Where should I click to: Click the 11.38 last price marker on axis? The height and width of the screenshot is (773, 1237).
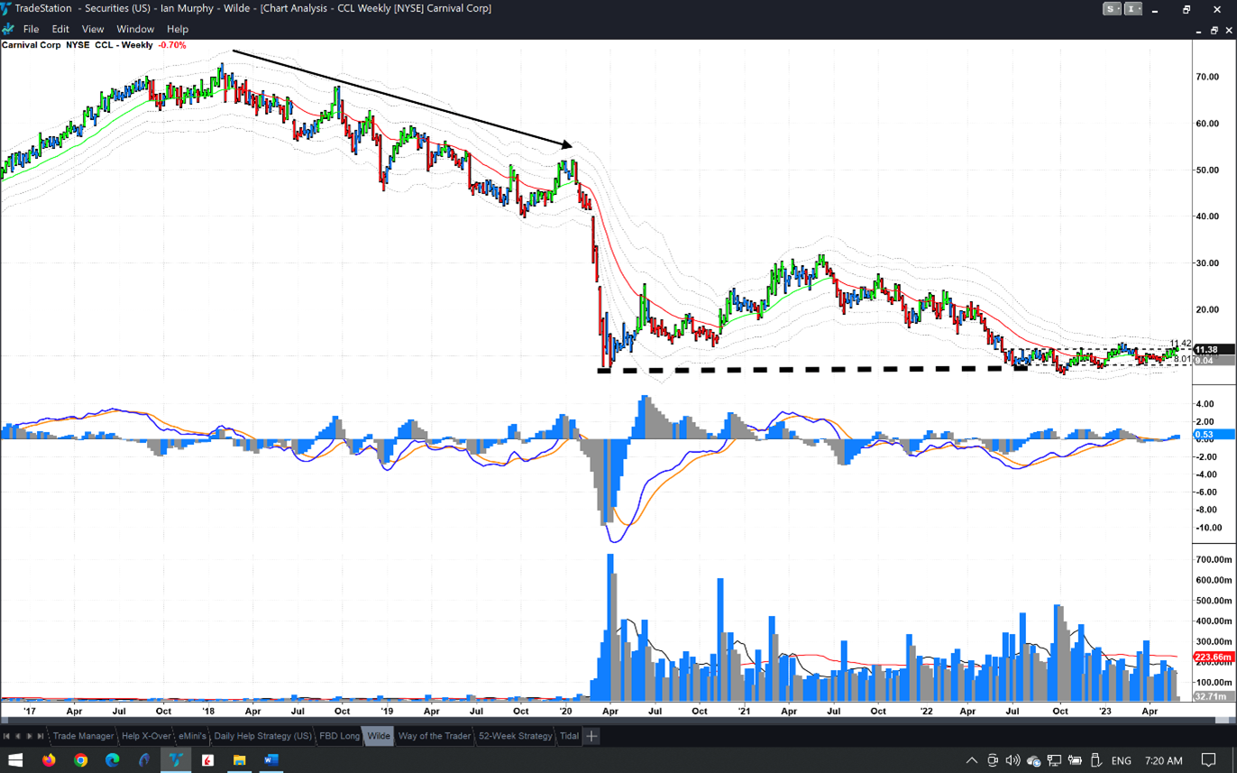pyautogui.click(x=1206, y=349)
